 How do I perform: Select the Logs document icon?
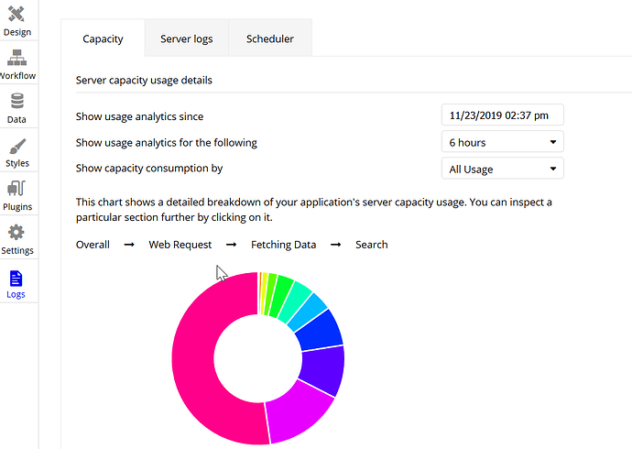click(x=17, y=278)
